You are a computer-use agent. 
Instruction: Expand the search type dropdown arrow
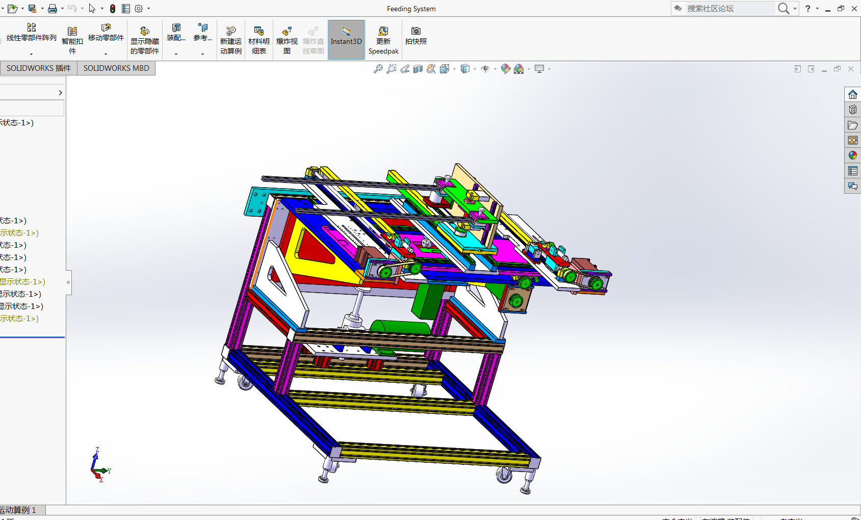point(795,9)
